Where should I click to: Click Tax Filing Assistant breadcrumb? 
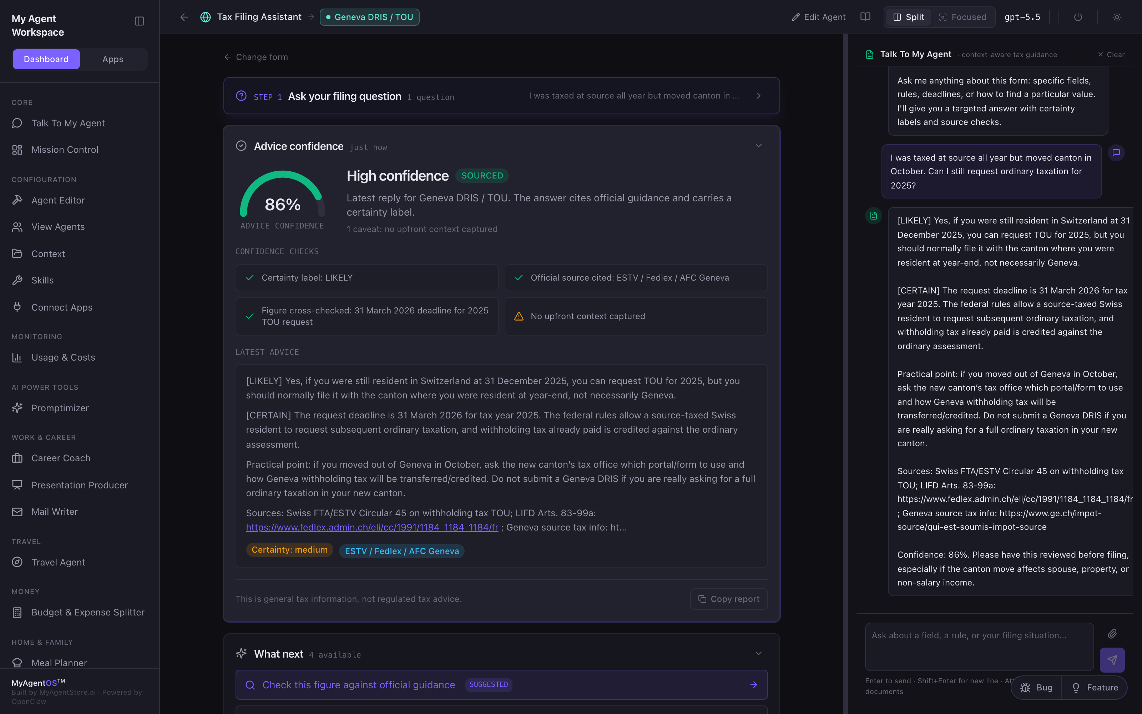(x=259, y=17)
